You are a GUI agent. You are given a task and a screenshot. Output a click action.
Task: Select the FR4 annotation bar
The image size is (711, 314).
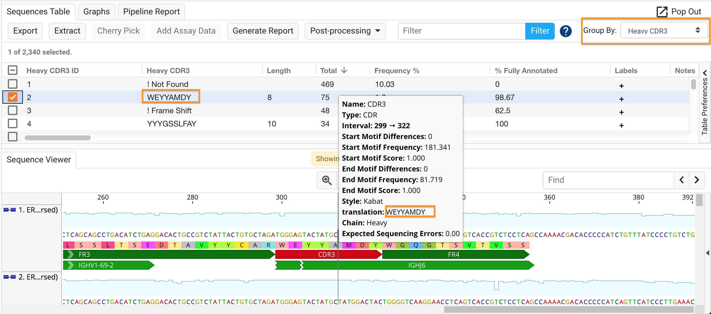[455, 254]
